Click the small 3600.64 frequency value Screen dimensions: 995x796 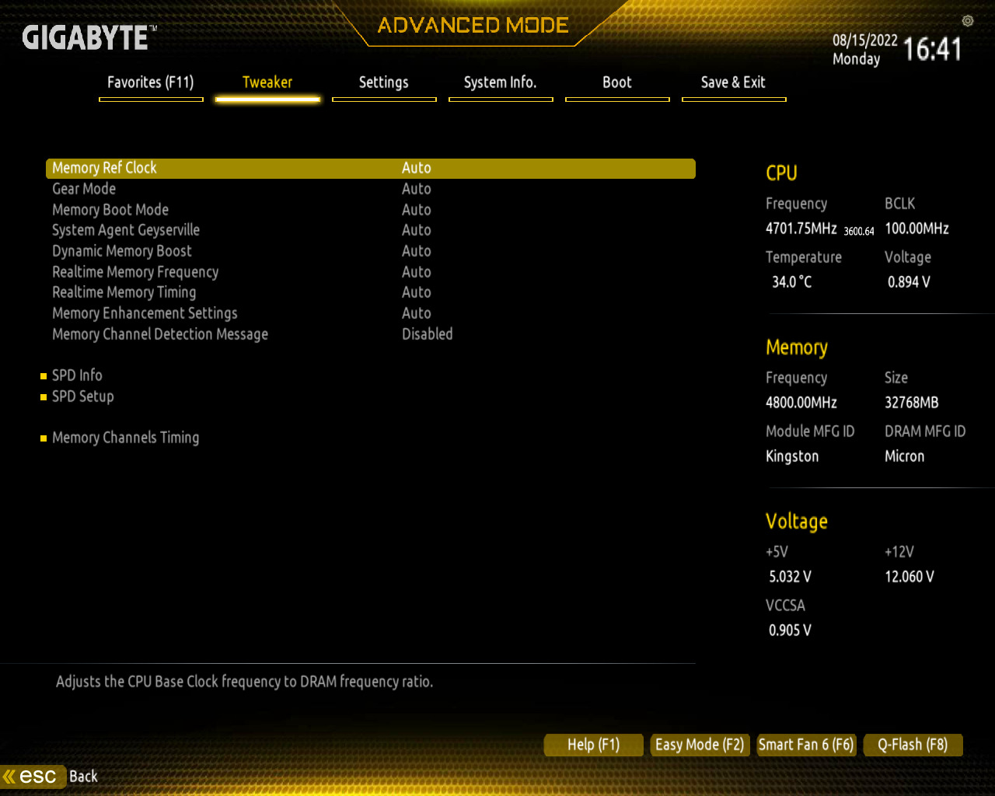coord(859,231)
